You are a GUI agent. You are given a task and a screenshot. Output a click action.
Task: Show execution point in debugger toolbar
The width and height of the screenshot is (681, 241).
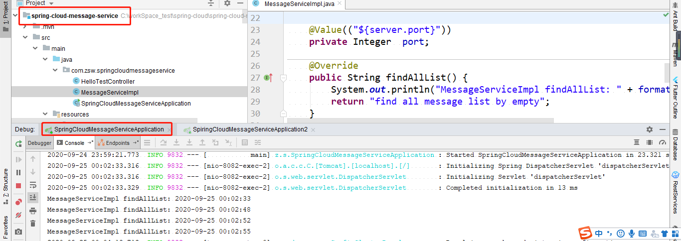[x=147, y=143]
